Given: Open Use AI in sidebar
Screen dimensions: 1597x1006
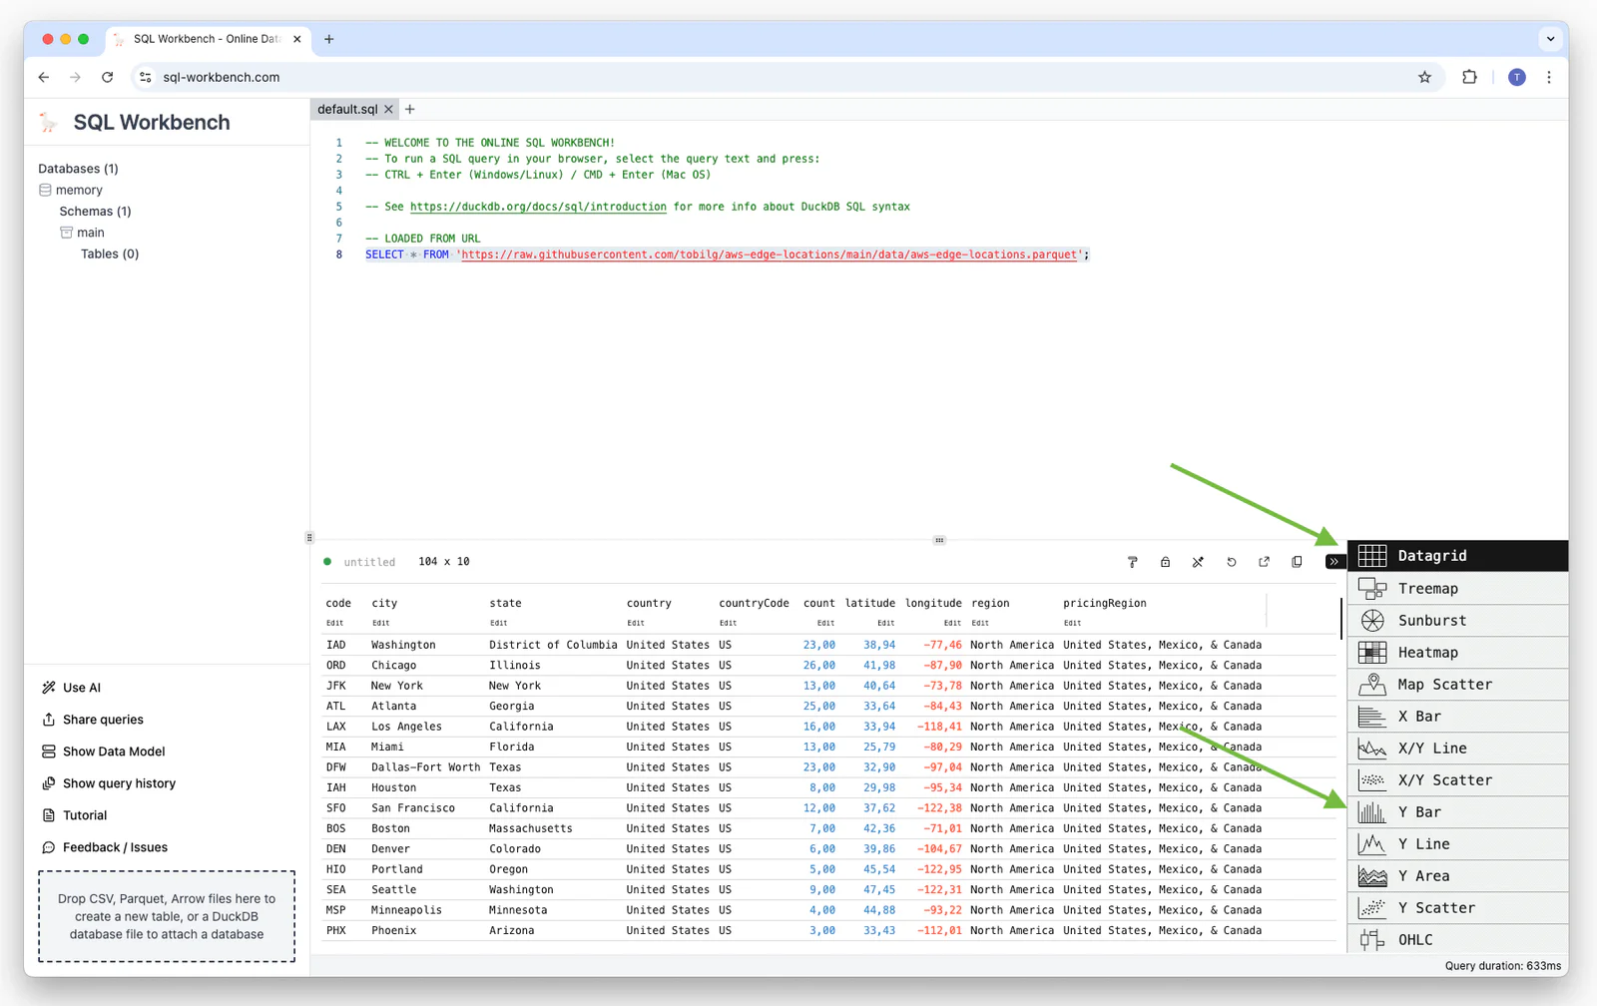Looking at the screenshot, I should tap(71, 688).
